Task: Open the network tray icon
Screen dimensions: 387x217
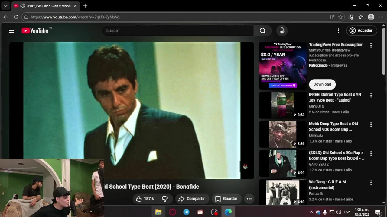Action: tap(332, 212)
